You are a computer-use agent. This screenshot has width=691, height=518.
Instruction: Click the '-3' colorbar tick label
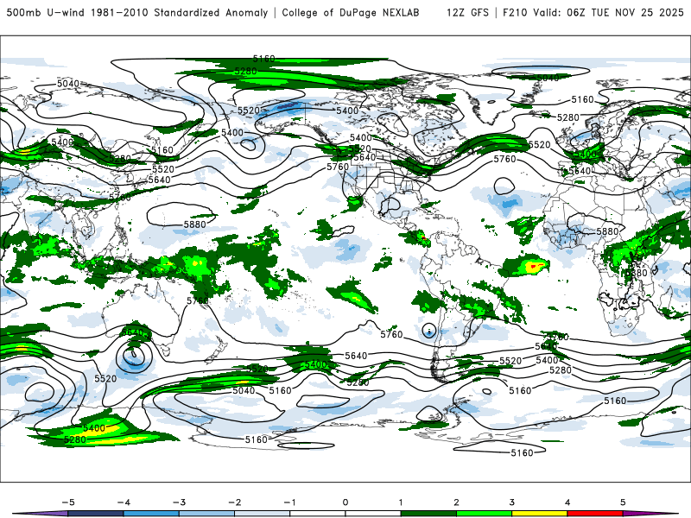click(179, 502)
